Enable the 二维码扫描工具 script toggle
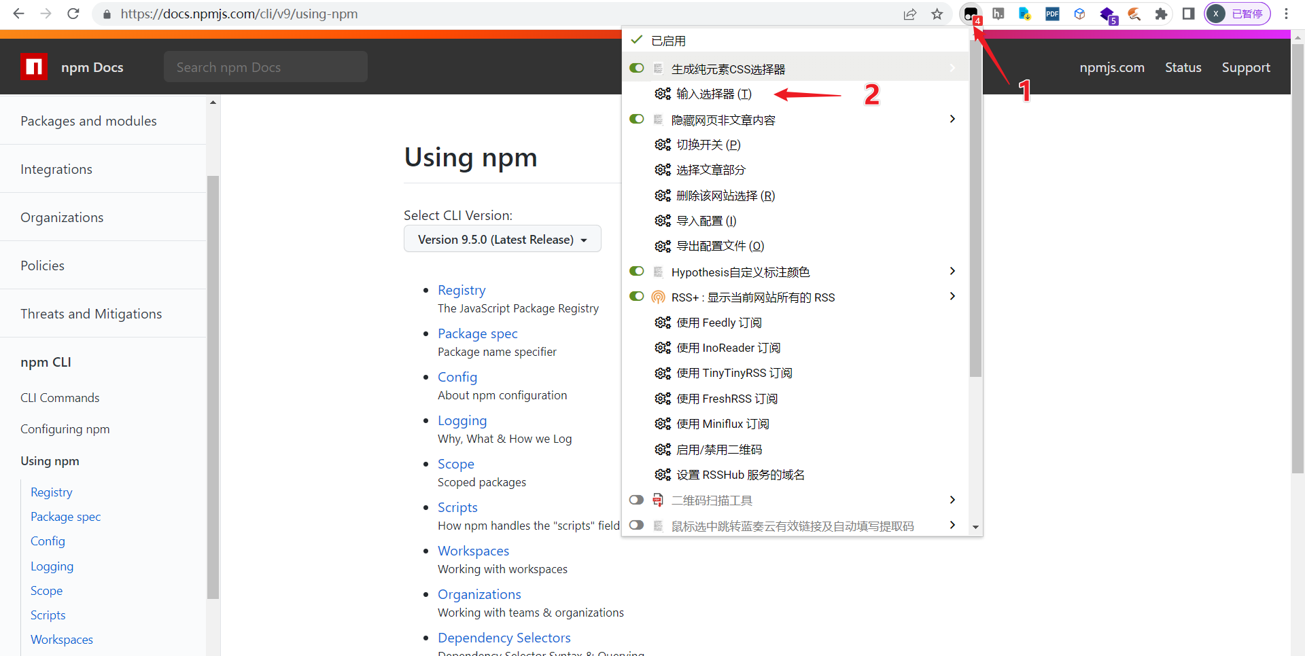The image size is (1305, 656). (637, 500)
